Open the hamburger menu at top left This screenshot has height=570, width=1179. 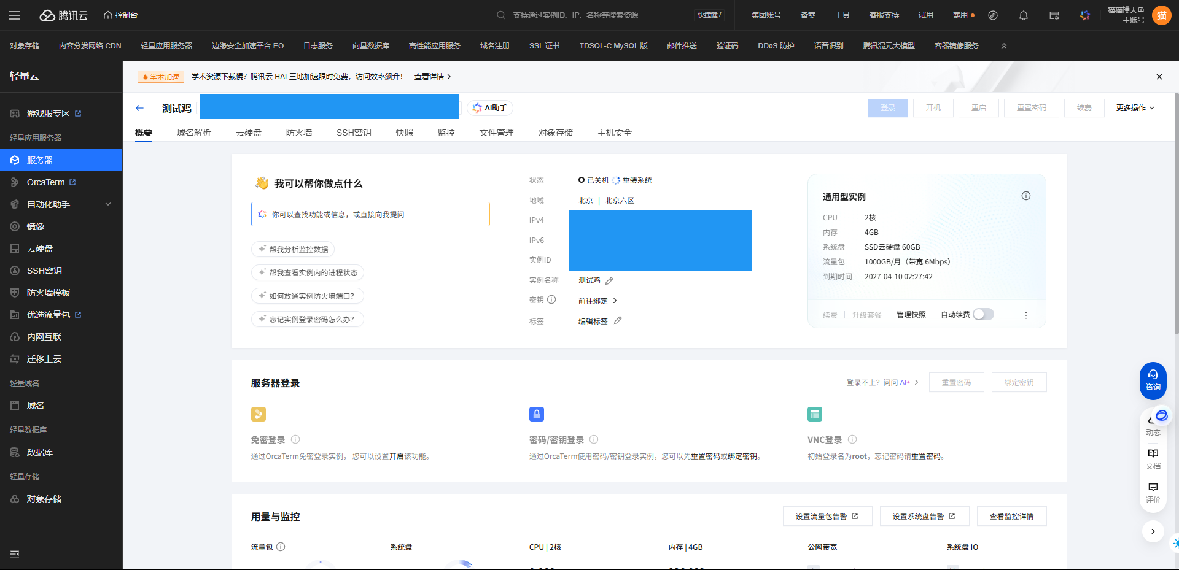(x=15, y=15)
